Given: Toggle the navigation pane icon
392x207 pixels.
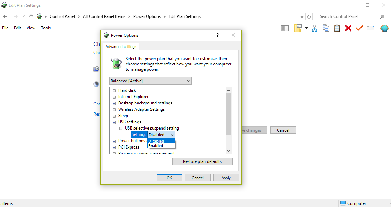Looking at the screenshot, I should click(x=285, y=28).
